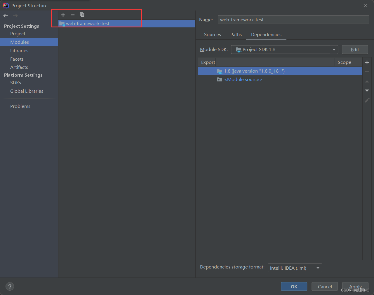Click the module Name input field
Image resolution: width=374 pixels, height=295 pixels.
pyautogui.click(x=293, y=20)
